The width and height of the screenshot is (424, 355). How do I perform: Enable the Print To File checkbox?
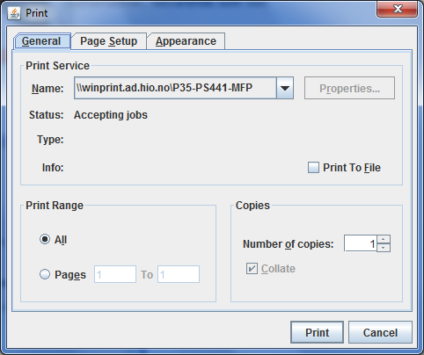[x=313, y=168]
